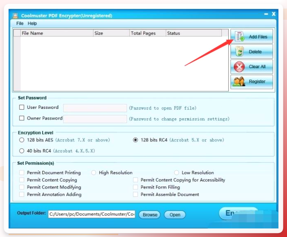
Task: Click the Clear All red X icon
Action: click(x=239, y=67)
